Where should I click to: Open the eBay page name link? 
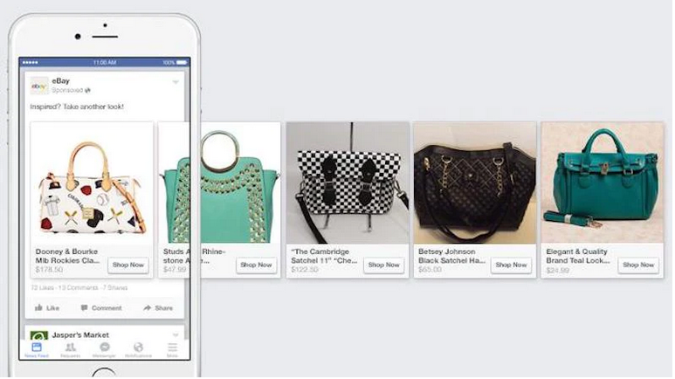coord(61,81)
